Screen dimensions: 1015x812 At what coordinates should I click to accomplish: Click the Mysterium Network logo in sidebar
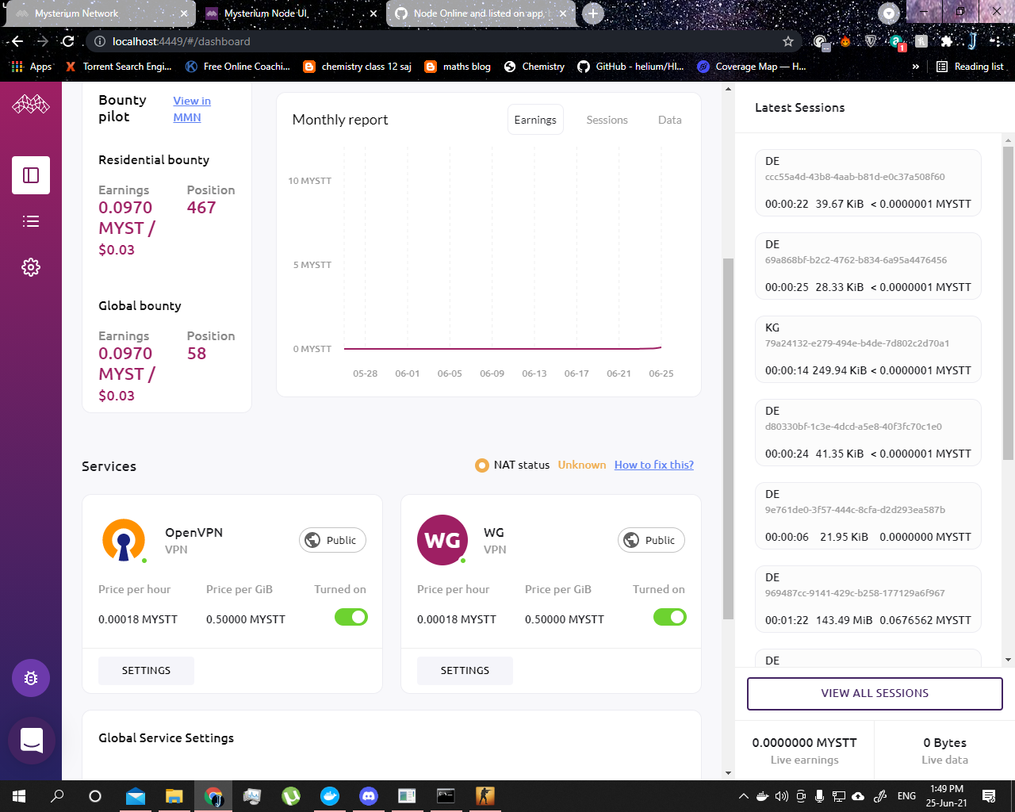click(30, 103)
